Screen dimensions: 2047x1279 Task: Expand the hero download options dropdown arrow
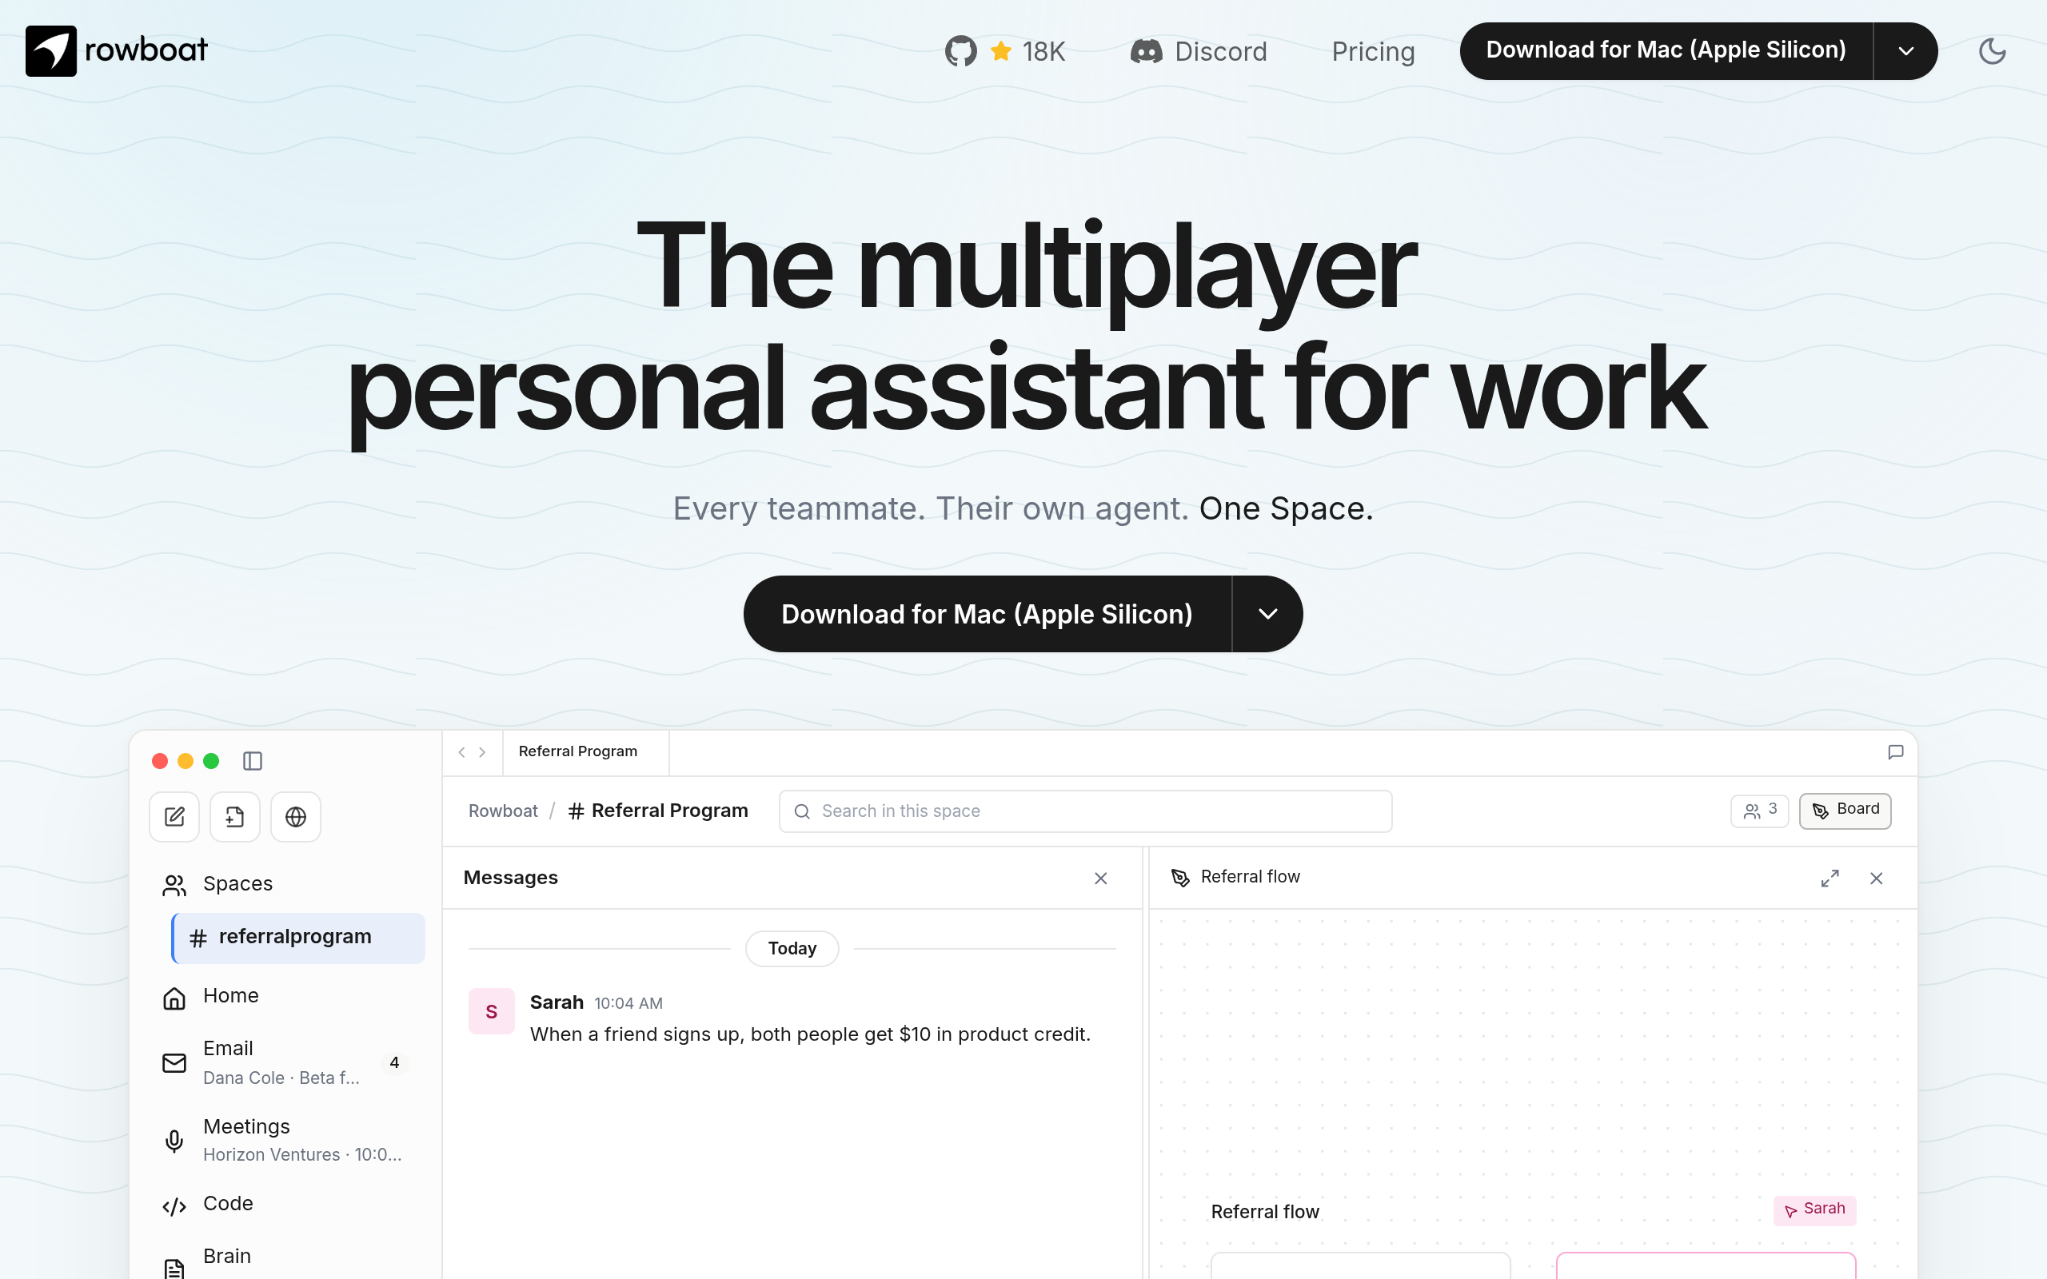(1267, 614)
